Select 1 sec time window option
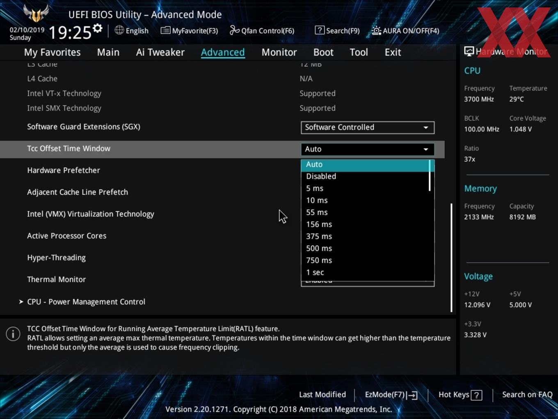Image resolution: width=558 pixels, height=419 pixels. coord(365,272)
